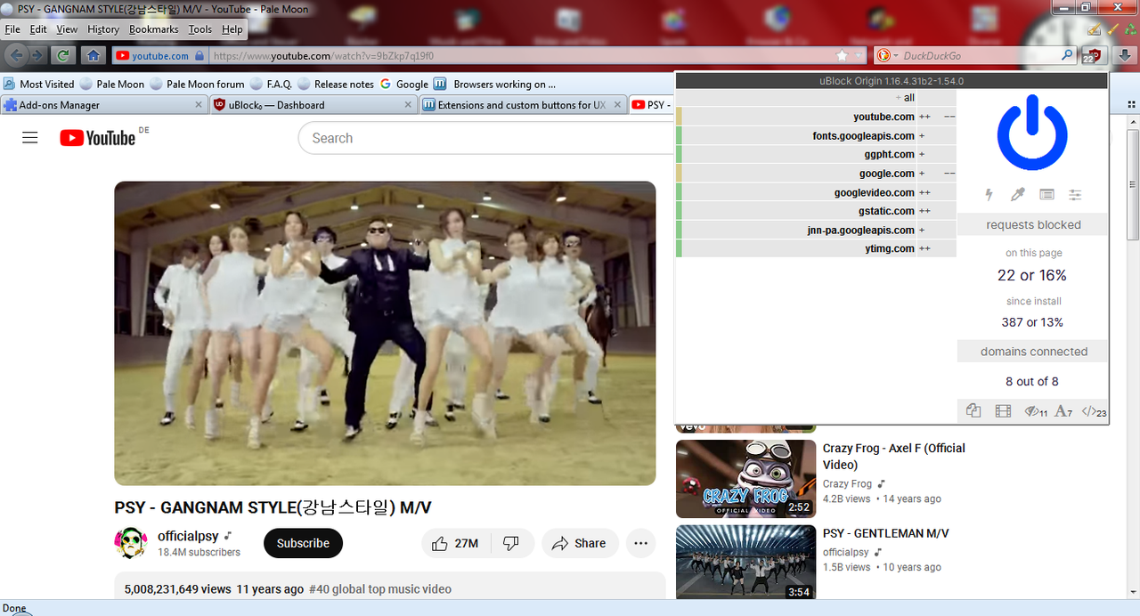
Task: Click the uBlock Origin toolbar shield icon
Action: tap(1092, 55)
